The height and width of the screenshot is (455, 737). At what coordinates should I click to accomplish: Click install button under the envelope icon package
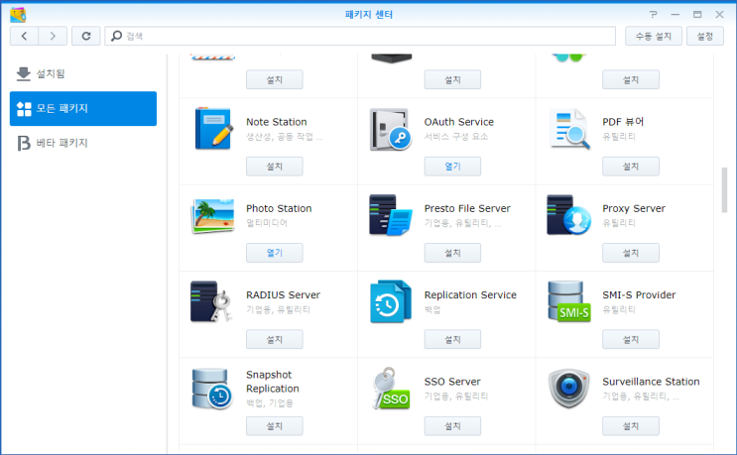click(275, 80)
